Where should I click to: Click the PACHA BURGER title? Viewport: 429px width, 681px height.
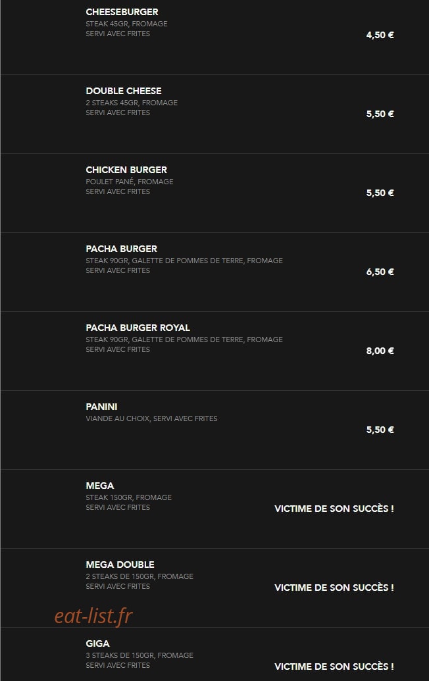tap(122, 249)
